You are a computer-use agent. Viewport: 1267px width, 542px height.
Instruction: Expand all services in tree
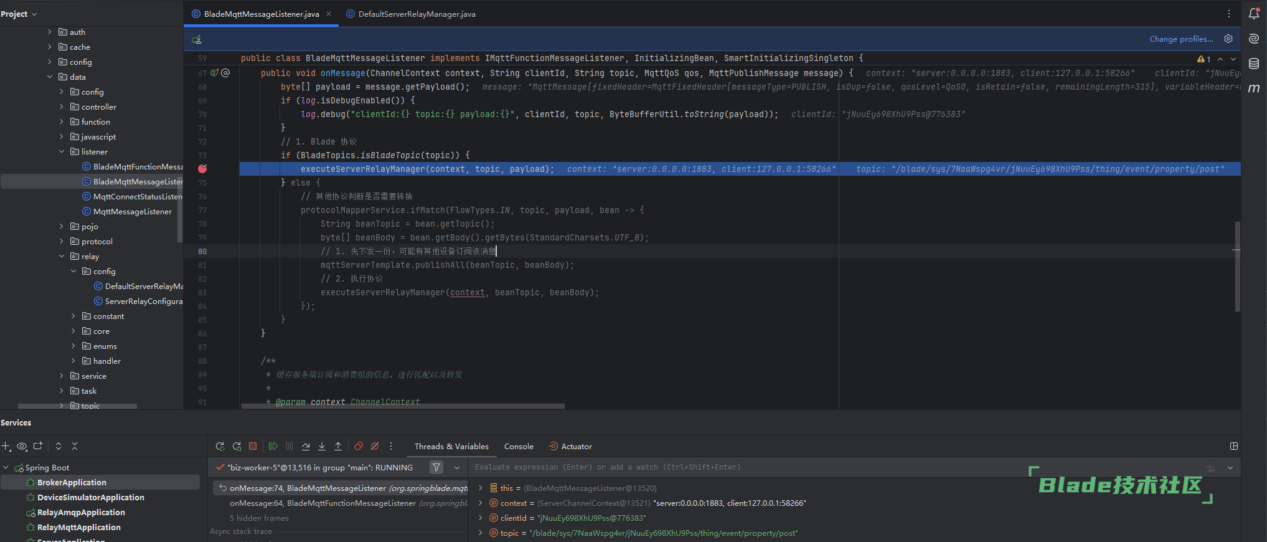(x=59, y=446)
